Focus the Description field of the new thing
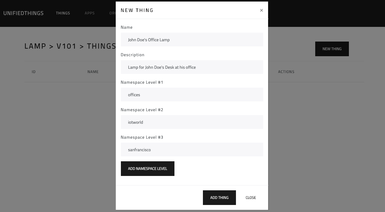The image size is (385, 212). pos(192,67)
